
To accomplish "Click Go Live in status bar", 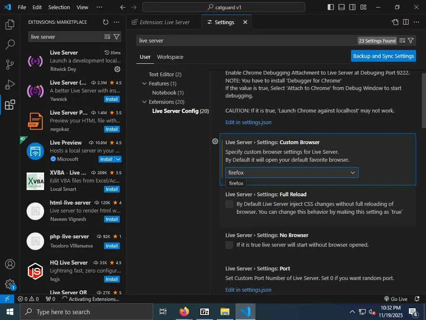I will (x=396, y=299).
